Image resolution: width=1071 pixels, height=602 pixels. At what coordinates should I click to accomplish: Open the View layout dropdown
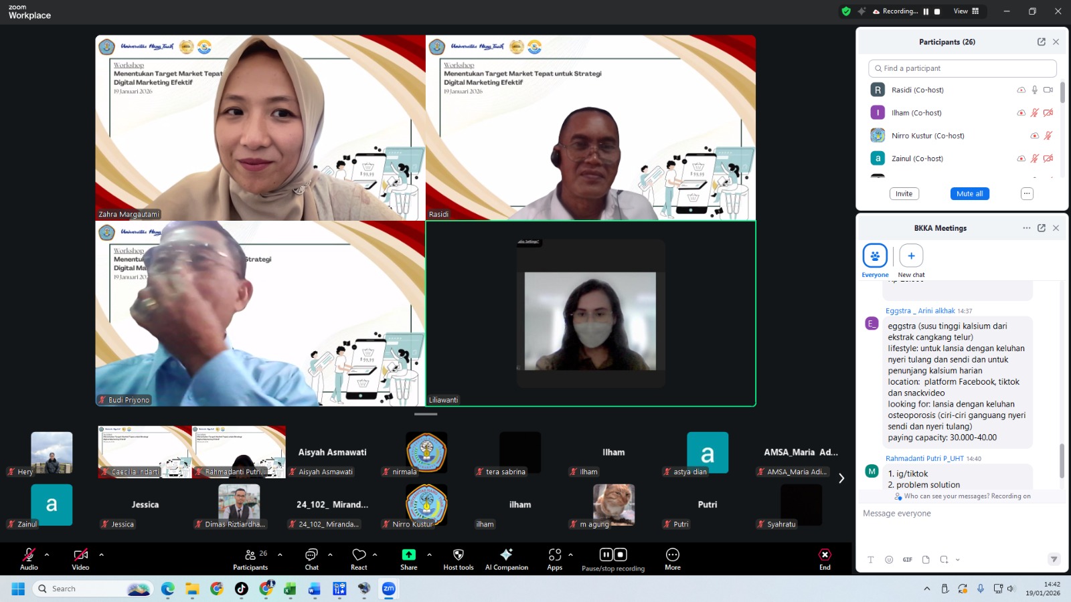point(966,11)
